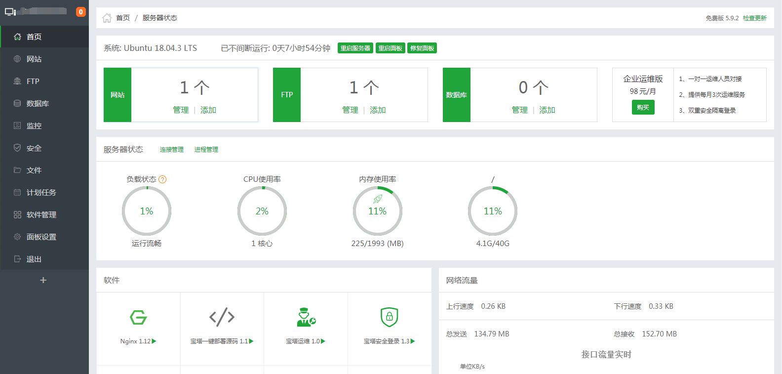782x374 pixels.
Task: Click the green arrow next to Nginx 1.12
Action: click(154, 341)
